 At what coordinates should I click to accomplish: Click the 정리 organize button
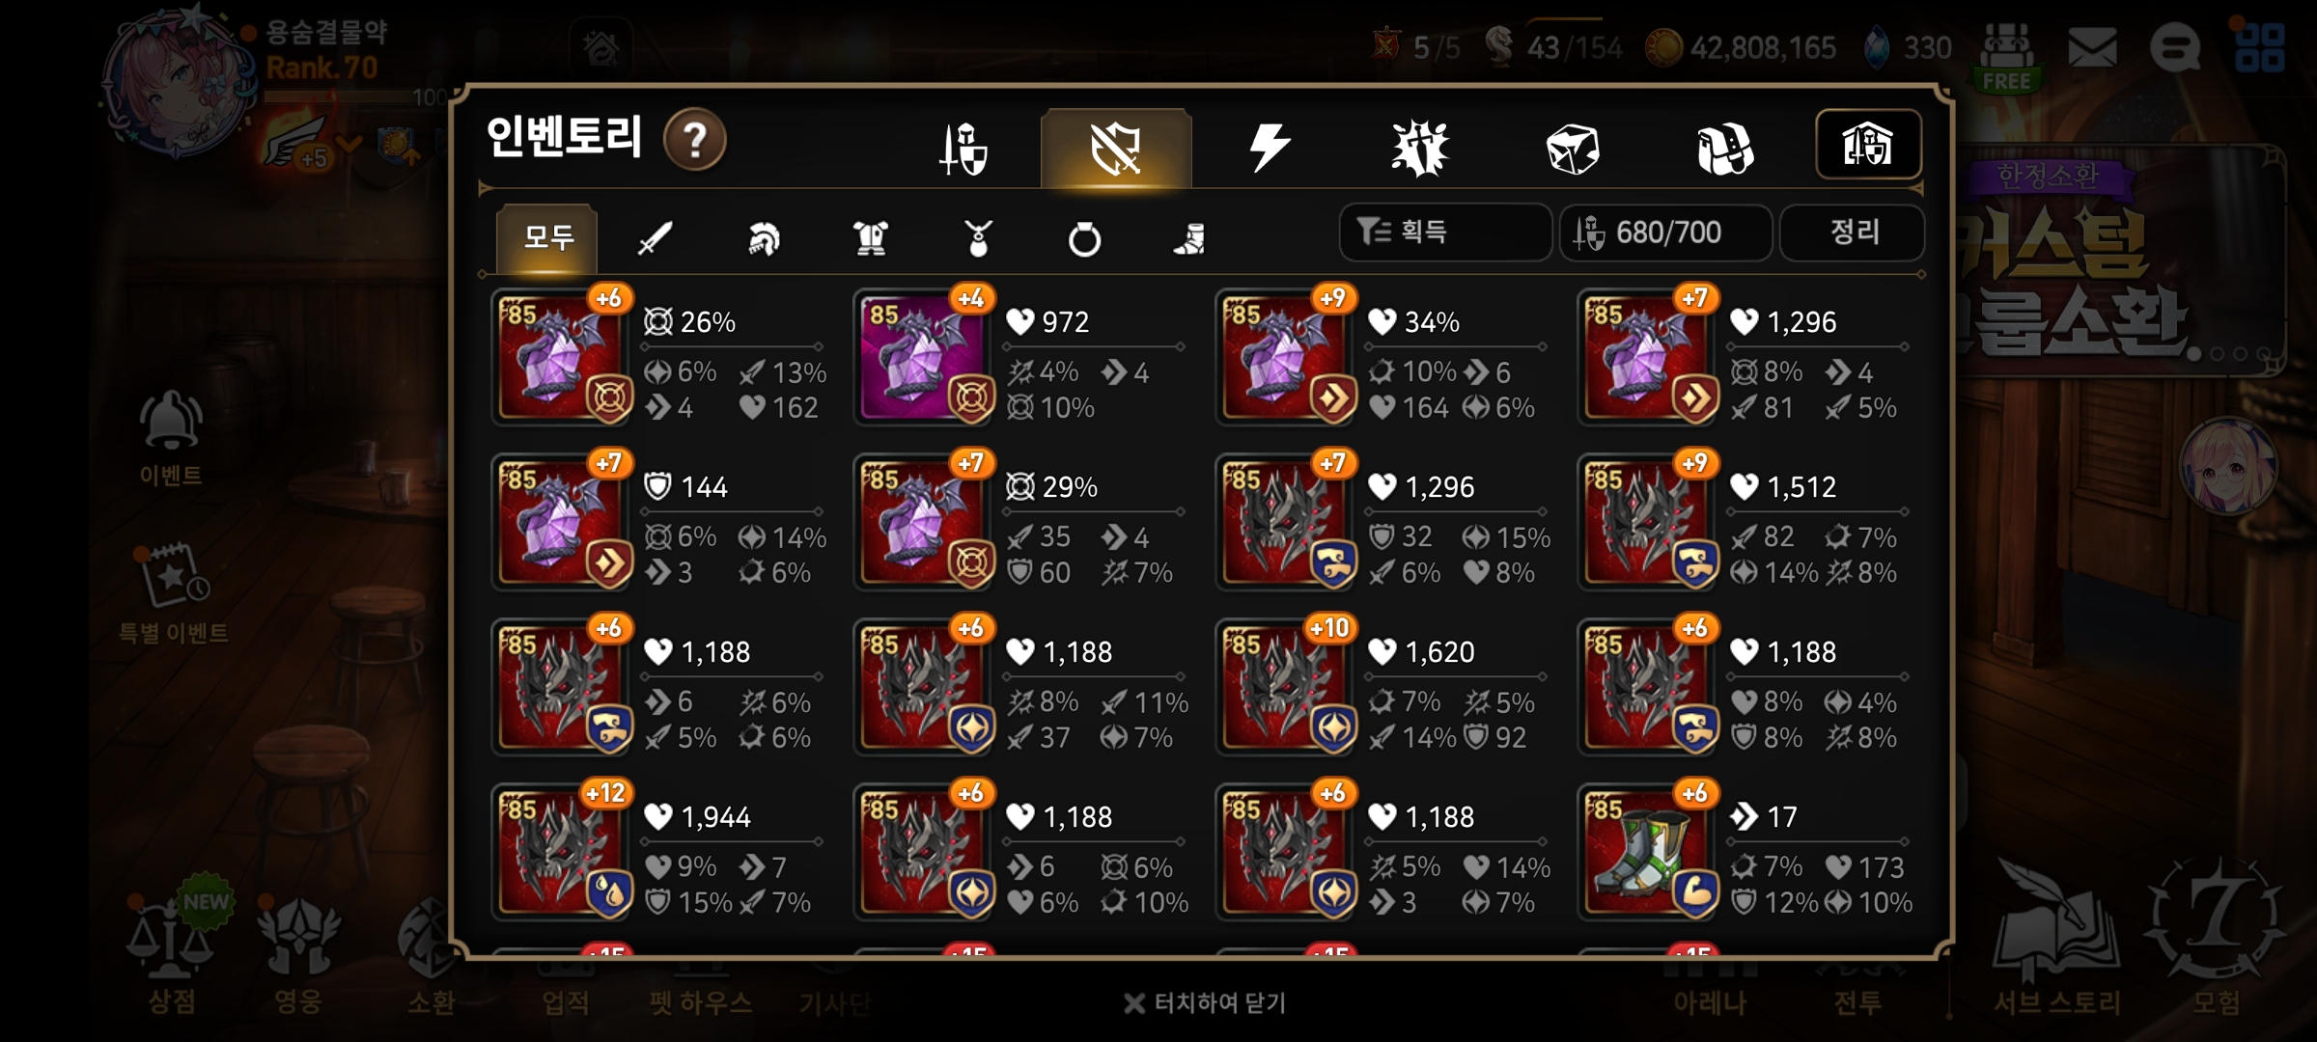click(1852, 233)
